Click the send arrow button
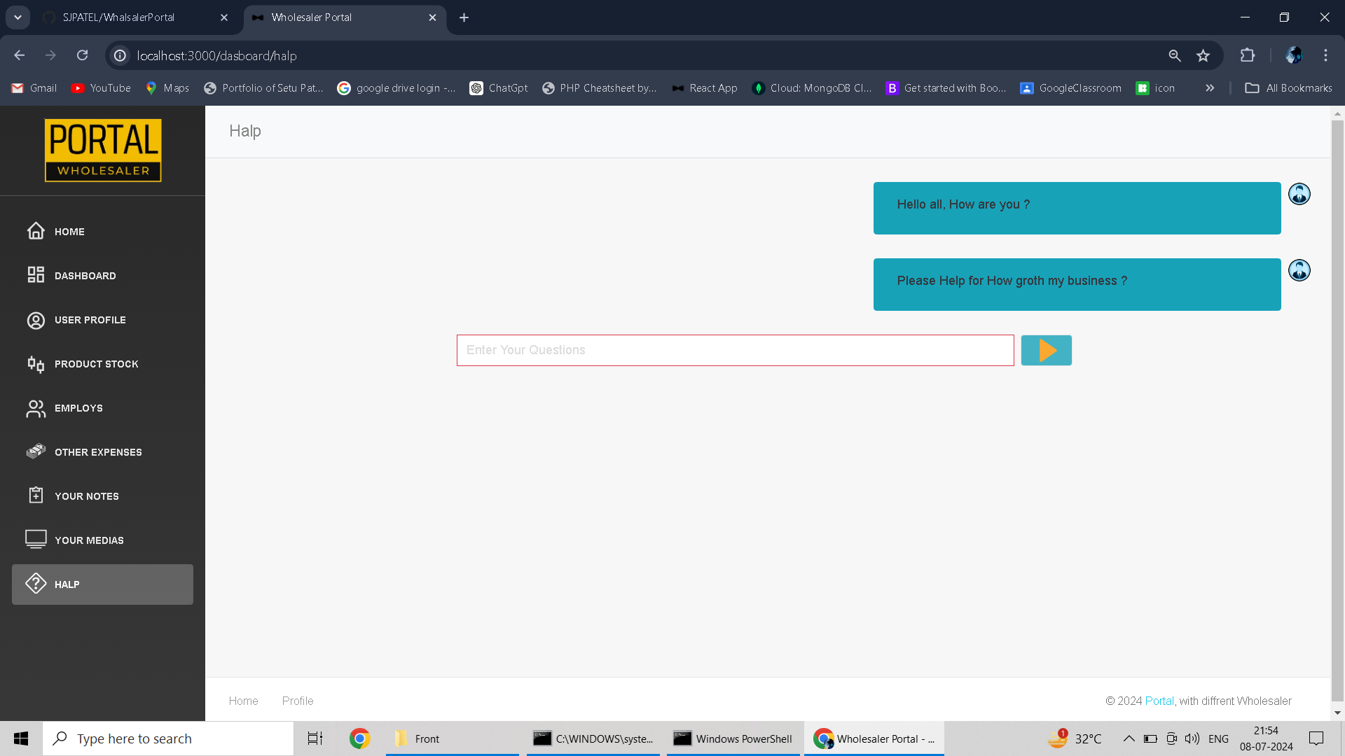Screen dimensions: 1345x756 [1046, 350]
